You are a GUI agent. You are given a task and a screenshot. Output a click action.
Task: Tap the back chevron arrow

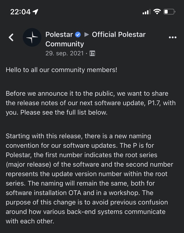tap(11, 38)
